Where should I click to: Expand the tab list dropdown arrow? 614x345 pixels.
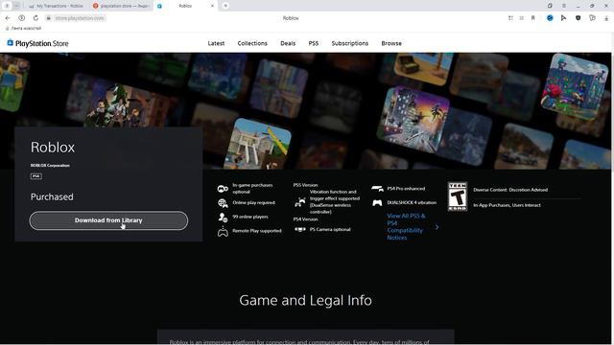(x=17, y=6)
